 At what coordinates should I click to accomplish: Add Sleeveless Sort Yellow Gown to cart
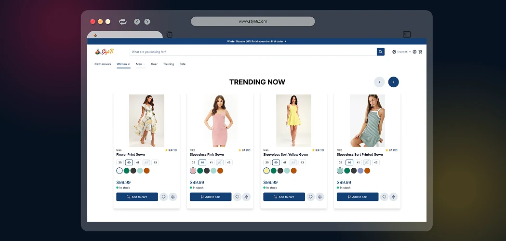click(284, 197)
